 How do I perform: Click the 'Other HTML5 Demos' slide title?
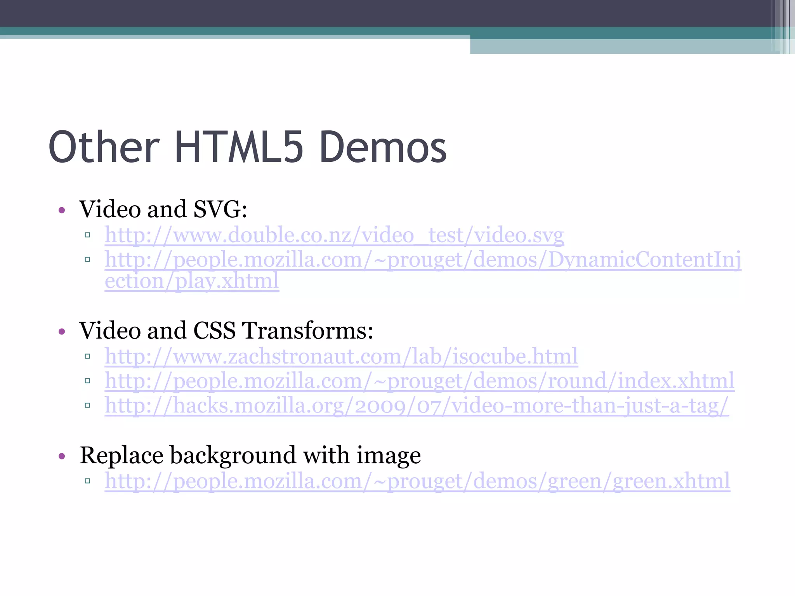pyautogui.click(x=248, y=147)
